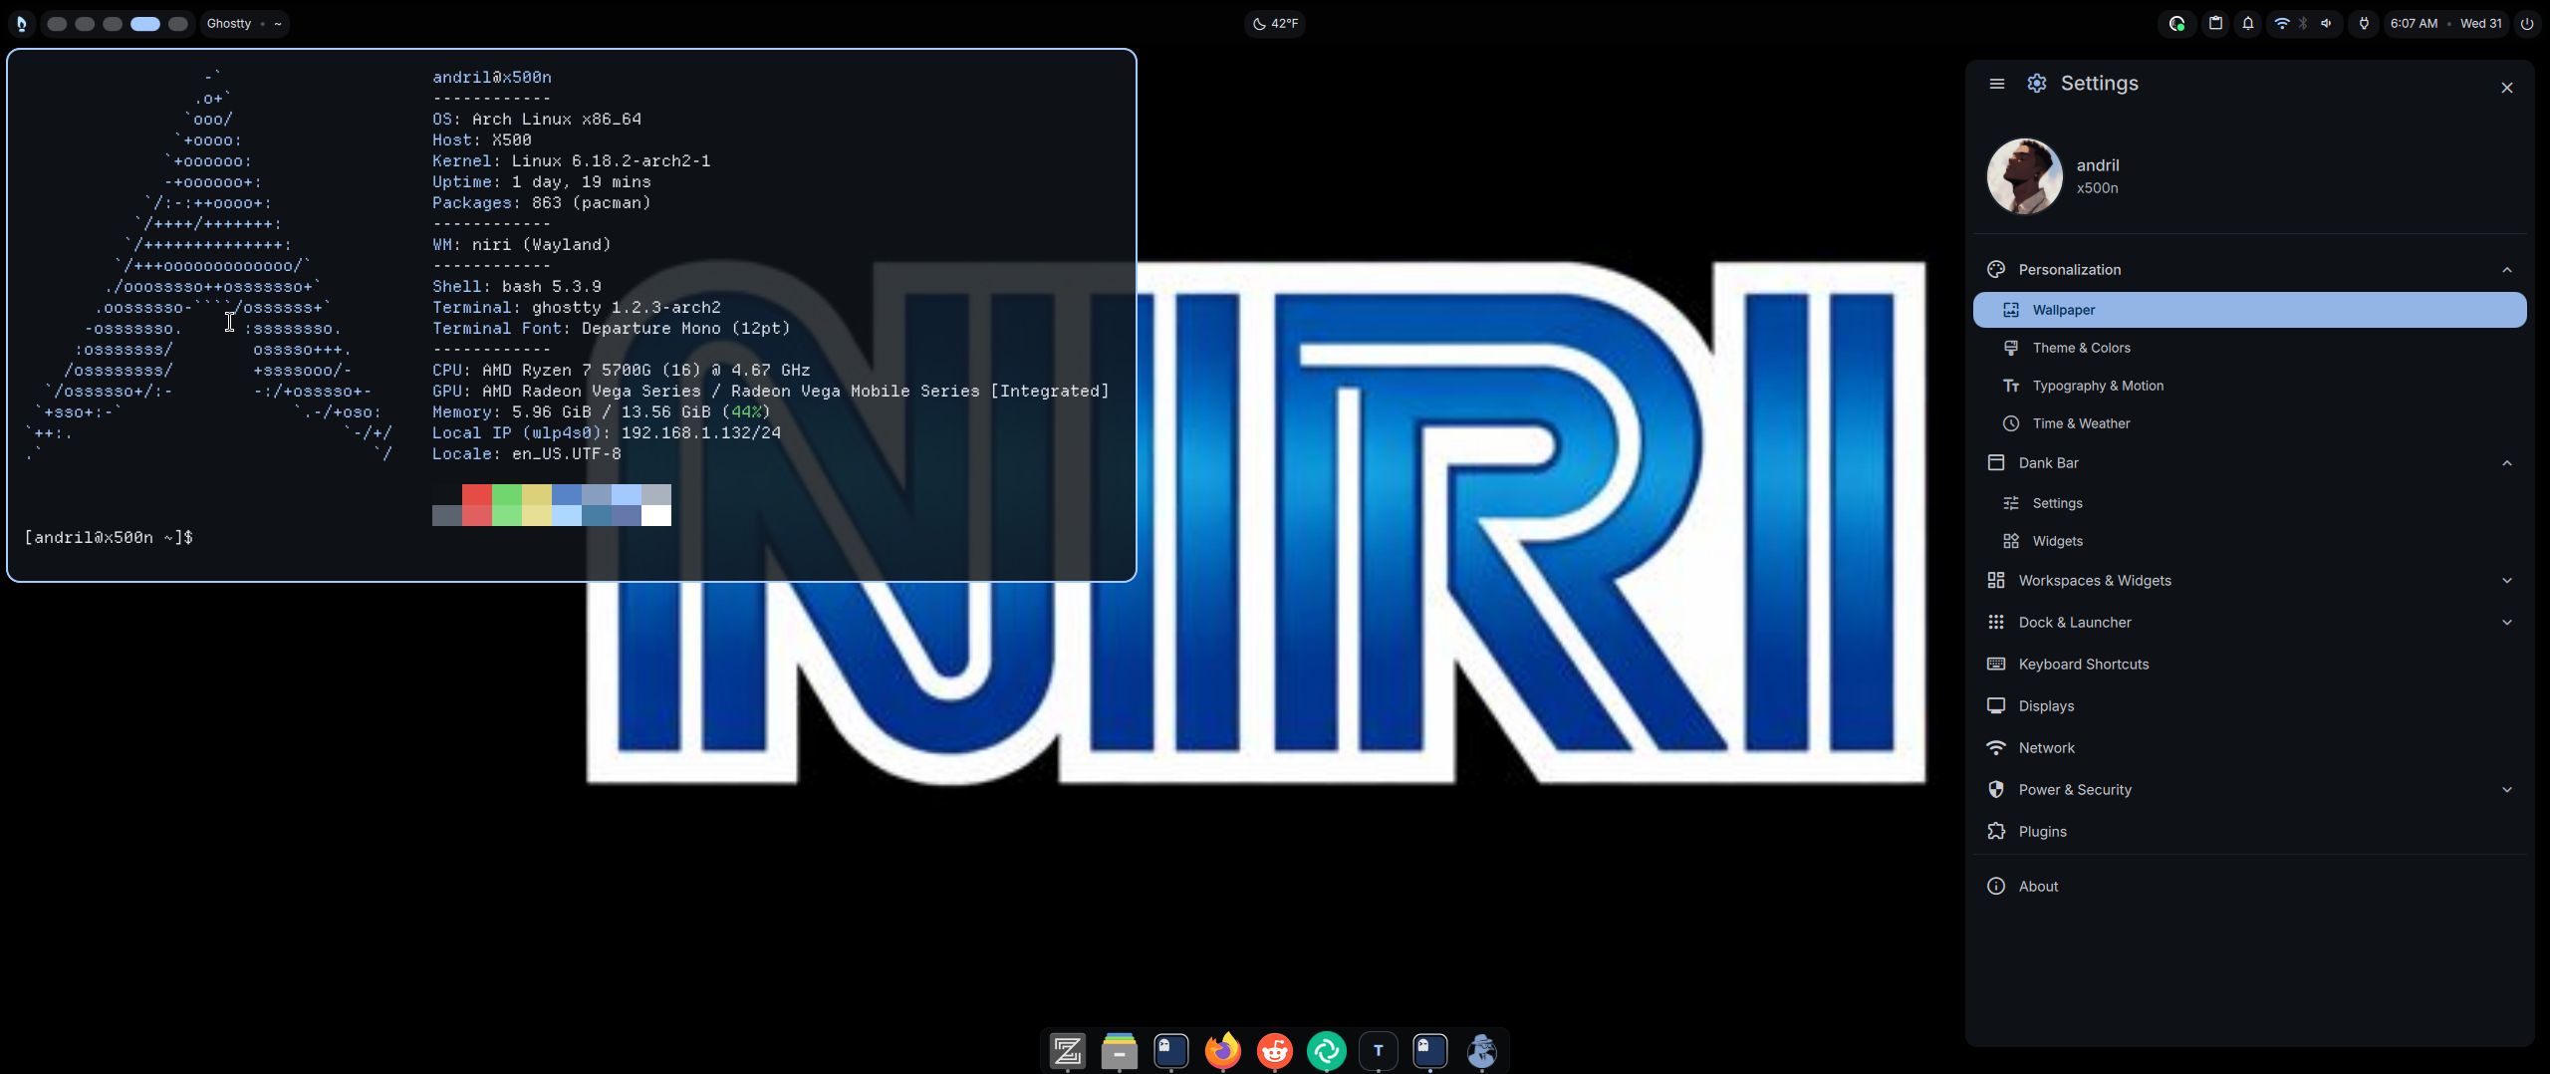Select Theme & Colors settings page
This screenshot has width=2550, height=1074.
pos(2081,348)
